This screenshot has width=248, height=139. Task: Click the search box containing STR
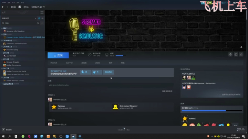(20, 23)
